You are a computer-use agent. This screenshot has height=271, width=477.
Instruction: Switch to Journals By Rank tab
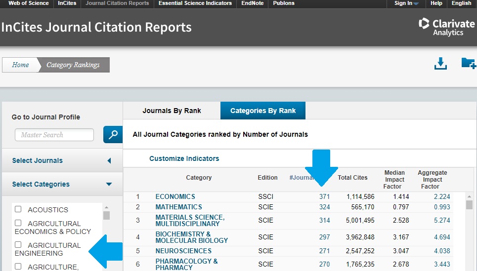pyautogui.click(x=172, y=111)
